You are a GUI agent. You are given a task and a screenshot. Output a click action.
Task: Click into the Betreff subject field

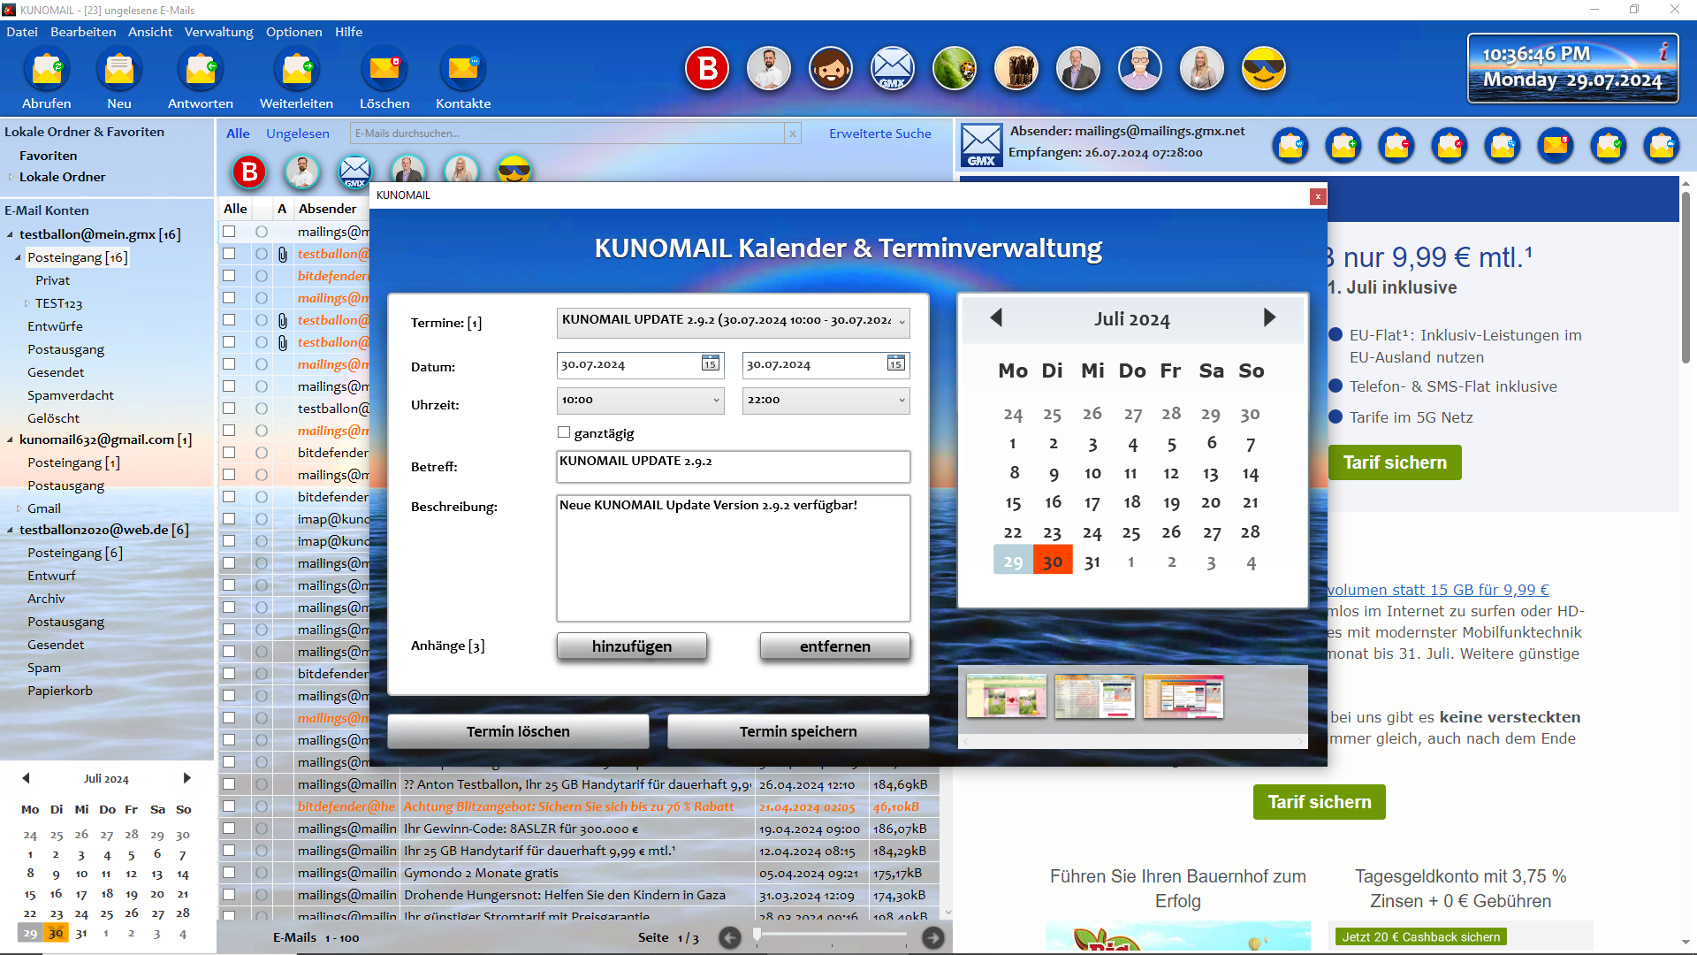(734, 466)
